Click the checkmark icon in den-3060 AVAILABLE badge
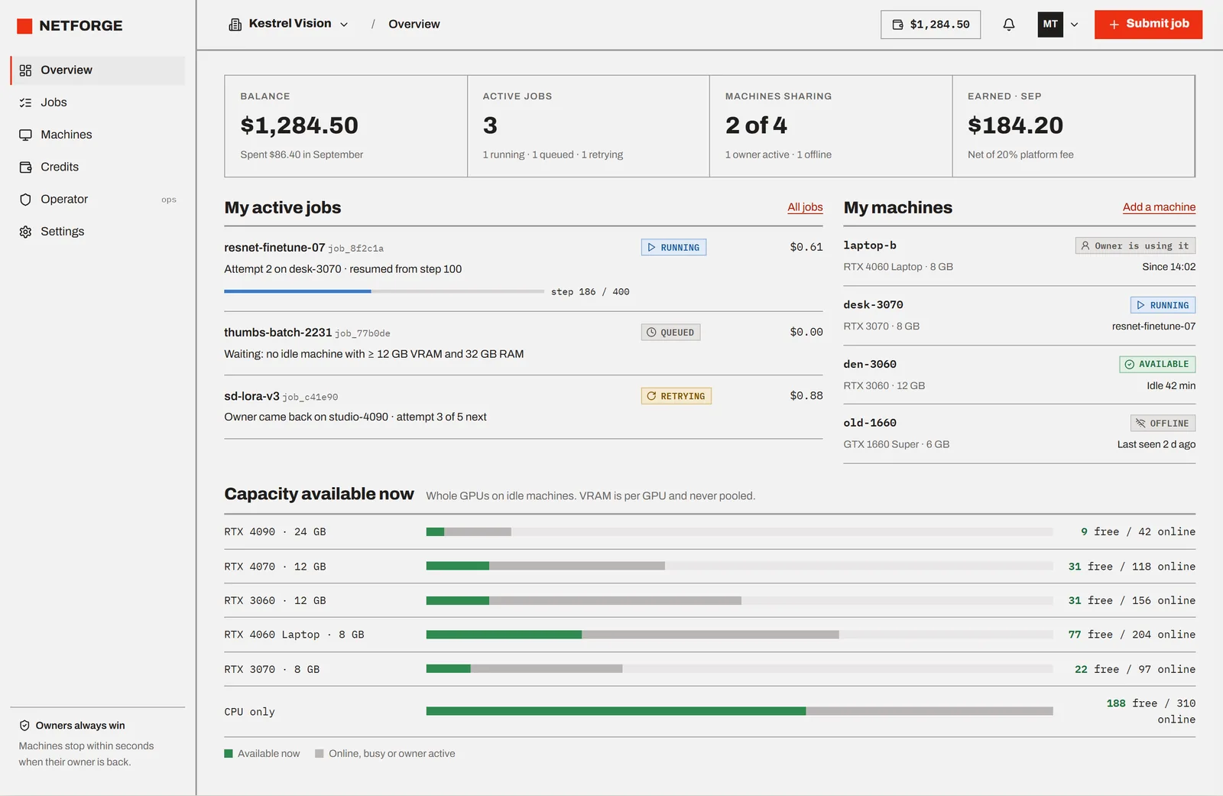Screen dimensions: 1223x796 pos(1130,365)
